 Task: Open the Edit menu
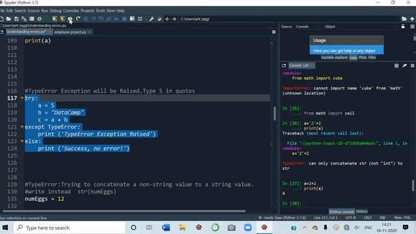[10, 10]
